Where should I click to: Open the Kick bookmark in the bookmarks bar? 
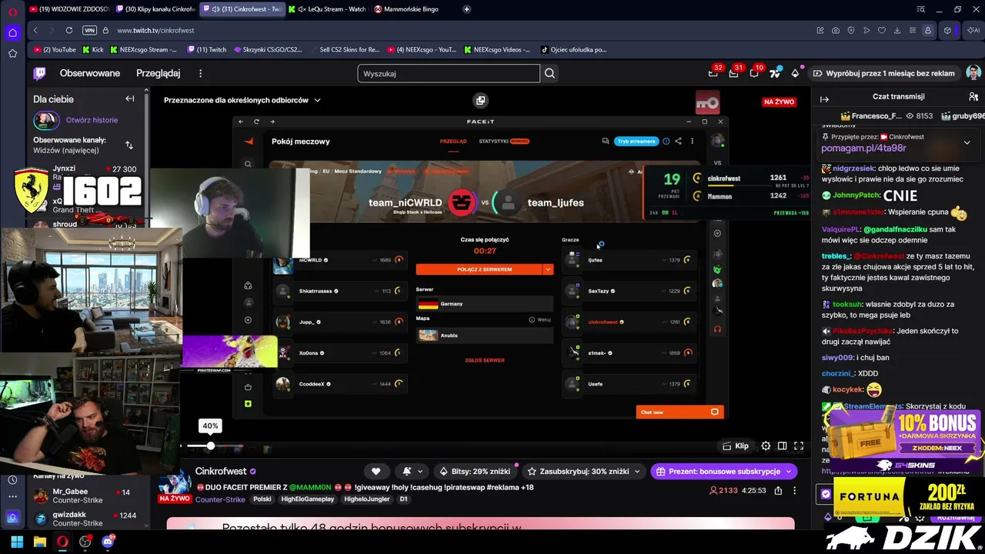pos(92,49)
